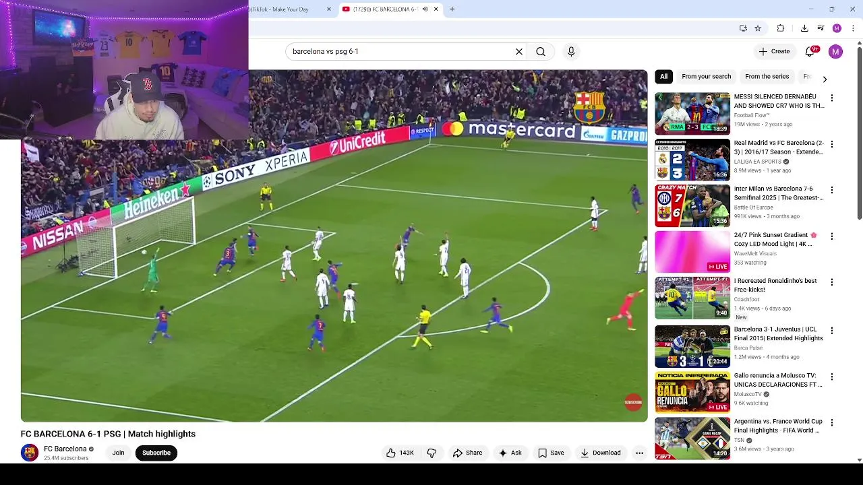
Task: Open Real Madrid 2-3 Barcelona thumbnail
Action: 692,160
